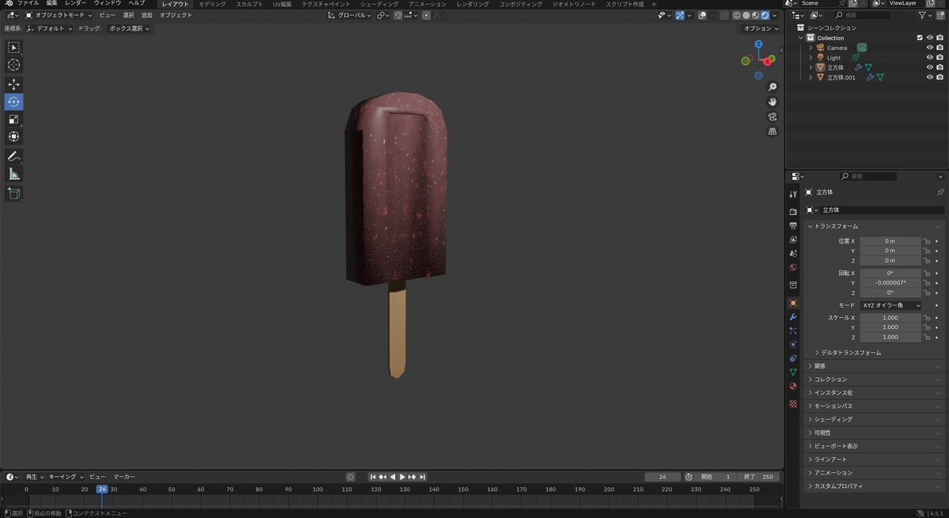Jump to the last frame
The width and height of the screenshot is (949, 518).
tap(423, 477)
